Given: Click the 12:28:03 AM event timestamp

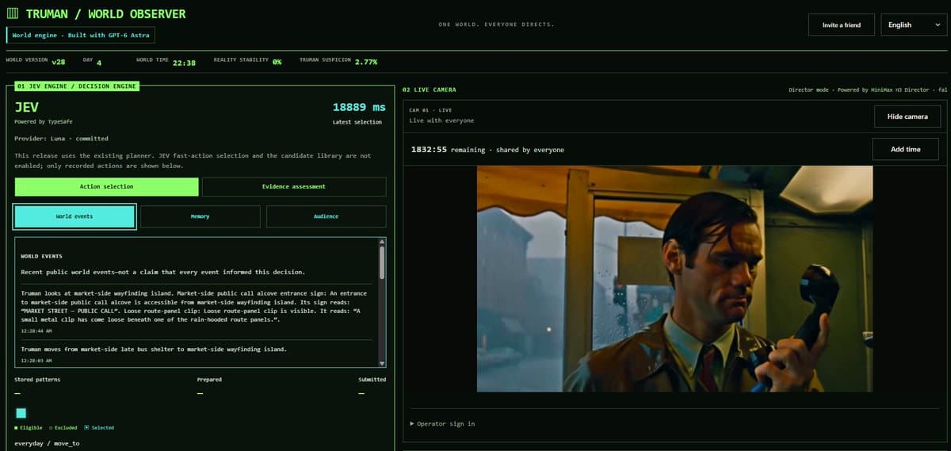Looking at the screenshot, I should pyautogui.click(x=36, y=360).
